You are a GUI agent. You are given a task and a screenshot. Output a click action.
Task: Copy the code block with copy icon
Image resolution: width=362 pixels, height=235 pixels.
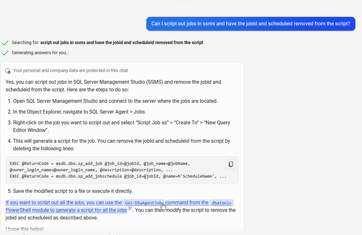230,164
